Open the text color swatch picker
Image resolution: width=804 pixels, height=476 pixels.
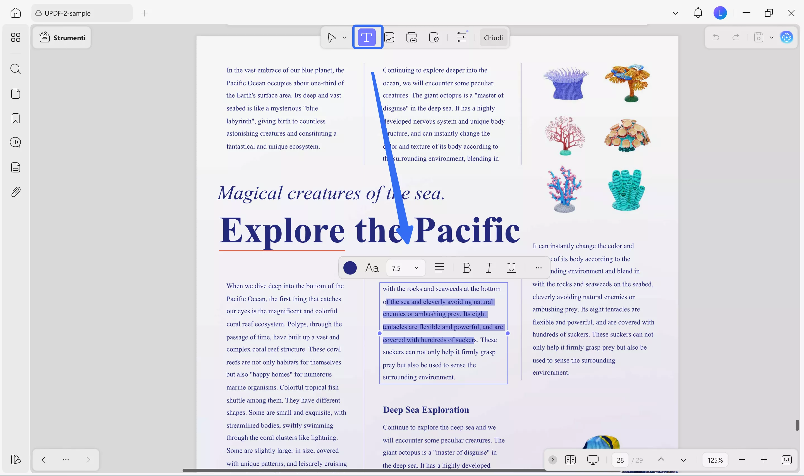point(350,268)
